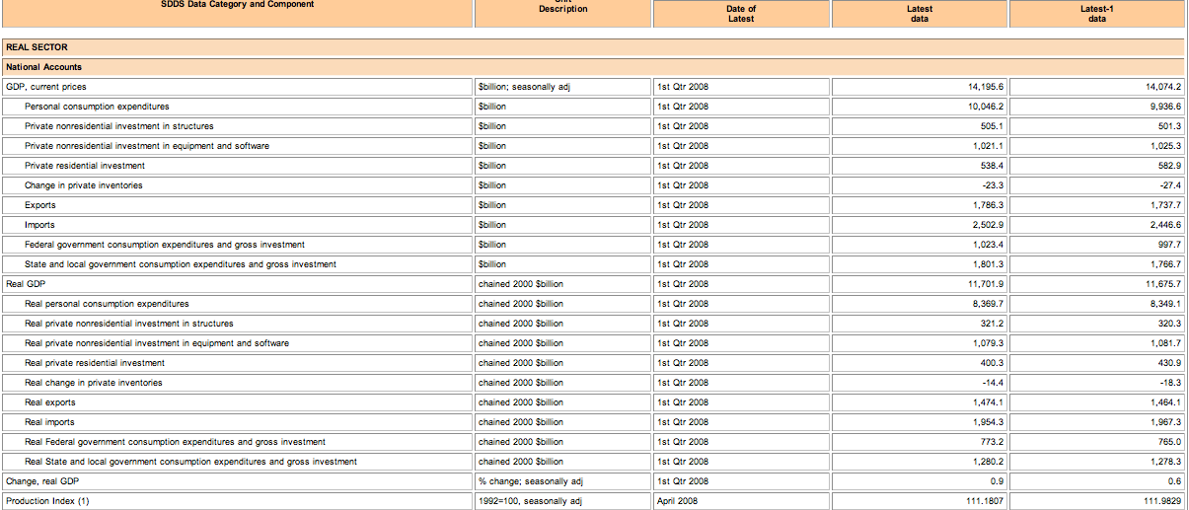
Task: Select the 'Production Index (1)' label
Action: pos(47,501)
